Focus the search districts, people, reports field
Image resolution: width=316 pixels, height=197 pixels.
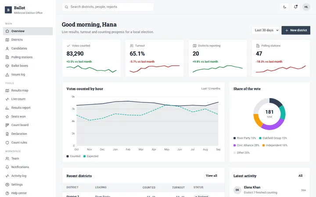(108, 7)
